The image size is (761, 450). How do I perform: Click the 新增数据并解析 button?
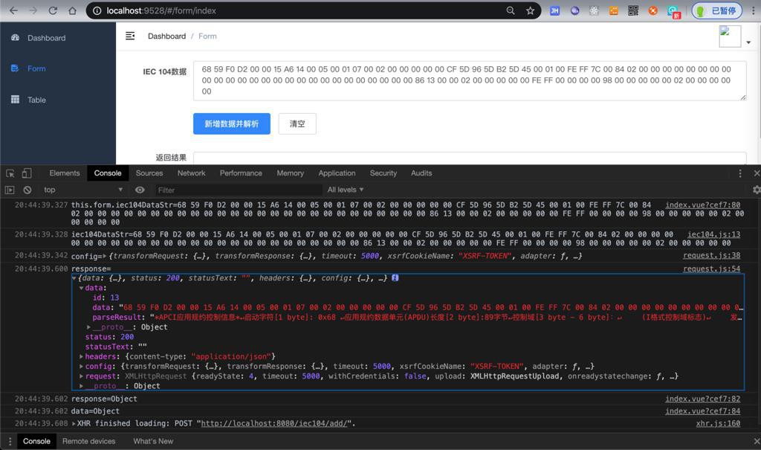pyautogui.click(x=232, y=124)
